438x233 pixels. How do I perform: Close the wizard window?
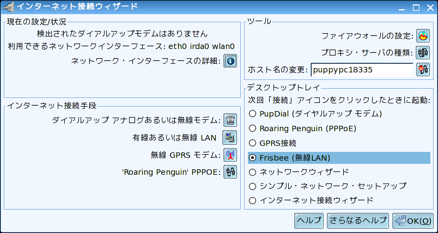pos(430,8)
